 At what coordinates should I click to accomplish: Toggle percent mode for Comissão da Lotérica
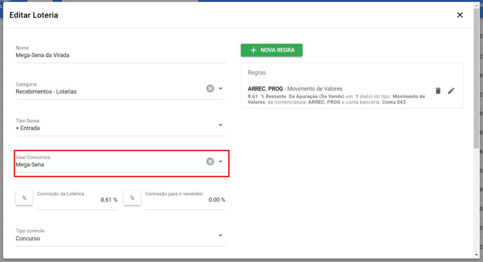pyautogui.click(x=24, y=198)
